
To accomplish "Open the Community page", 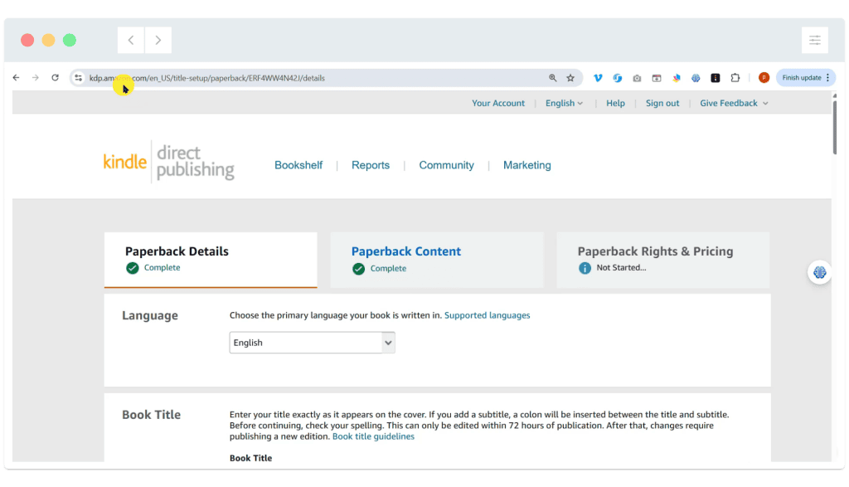I will coord(446,165).
